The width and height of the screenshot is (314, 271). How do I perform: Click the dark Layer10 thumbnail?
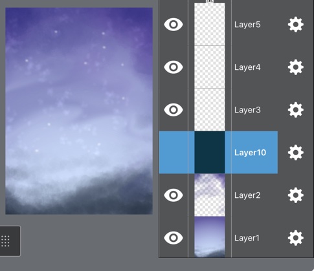click(210, 153)
